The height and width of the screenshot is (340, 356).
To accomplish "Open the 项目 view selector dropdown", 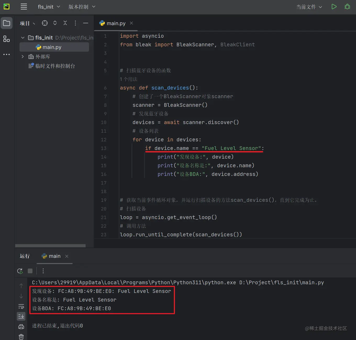I will click(27, 23).
